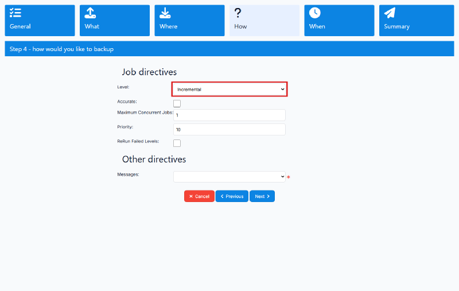Expand the Messages dropdown
This screenshot has width=459, height=291.
click(x=229, y=177)
